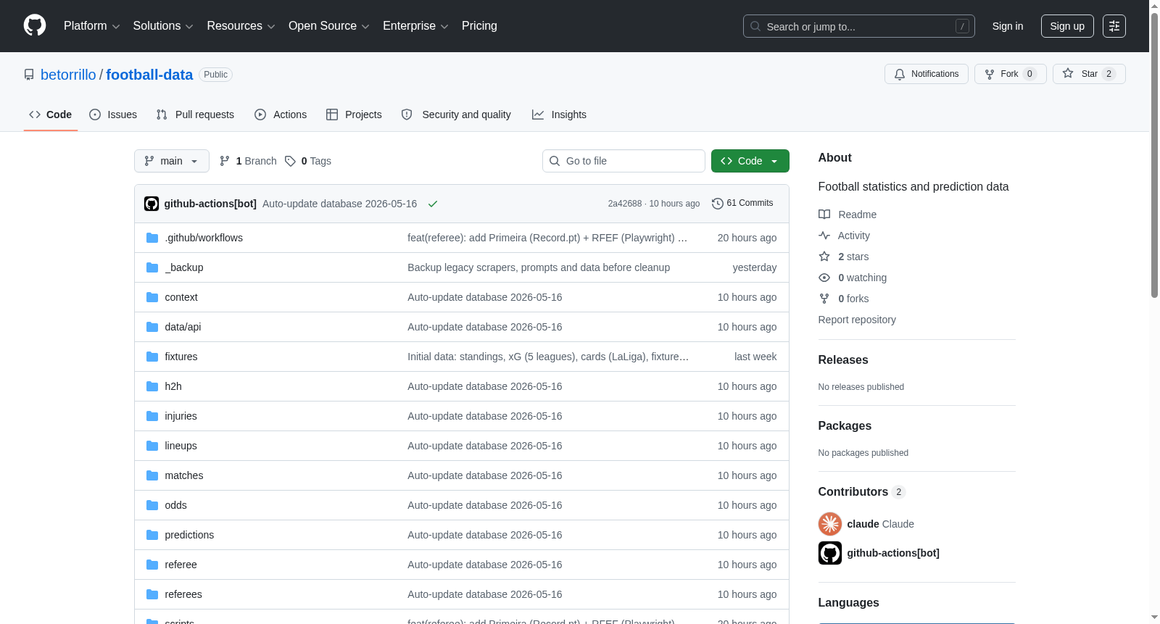Click the notifications bell icon
The height and width of the screenshot is (624, 1160).
900,74
